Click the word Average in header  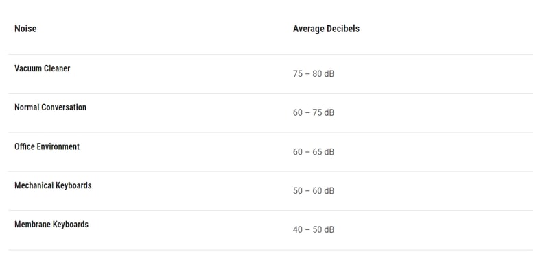pyautogui.click(x=309, y=29)
